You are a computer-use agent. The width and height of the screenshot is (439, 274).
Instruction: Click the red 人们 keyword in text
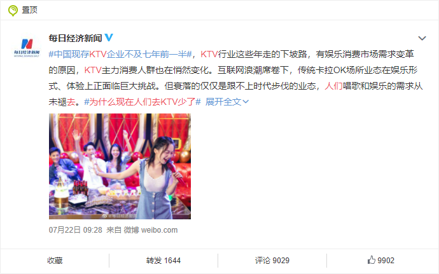pyautogui.click(x=333, y=86)
